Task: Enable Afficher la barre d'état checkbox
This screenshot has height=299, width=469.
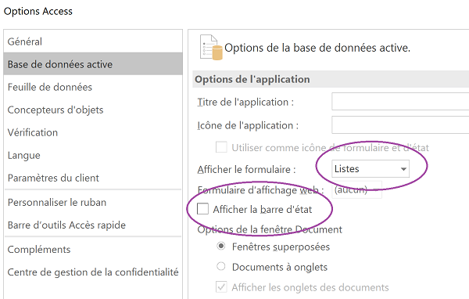Action: pos(202,209)
